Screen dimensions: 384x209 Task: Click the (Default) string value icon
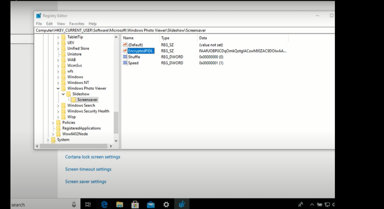[x=125, y=45]
